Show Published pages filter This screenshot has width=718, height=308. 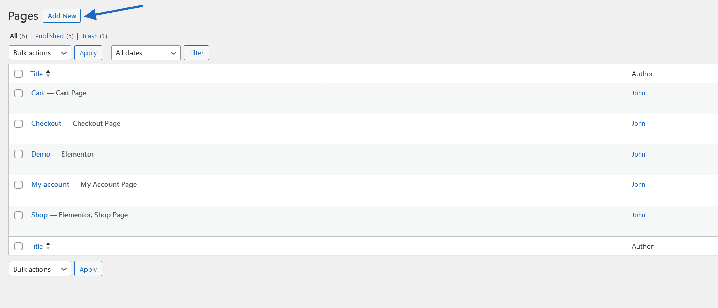(x=50, y=36)
